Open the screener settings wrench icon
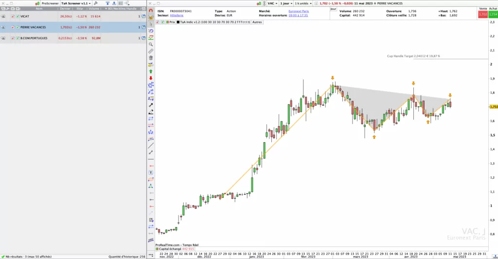 pyautogui.click(x=95, y=3)
